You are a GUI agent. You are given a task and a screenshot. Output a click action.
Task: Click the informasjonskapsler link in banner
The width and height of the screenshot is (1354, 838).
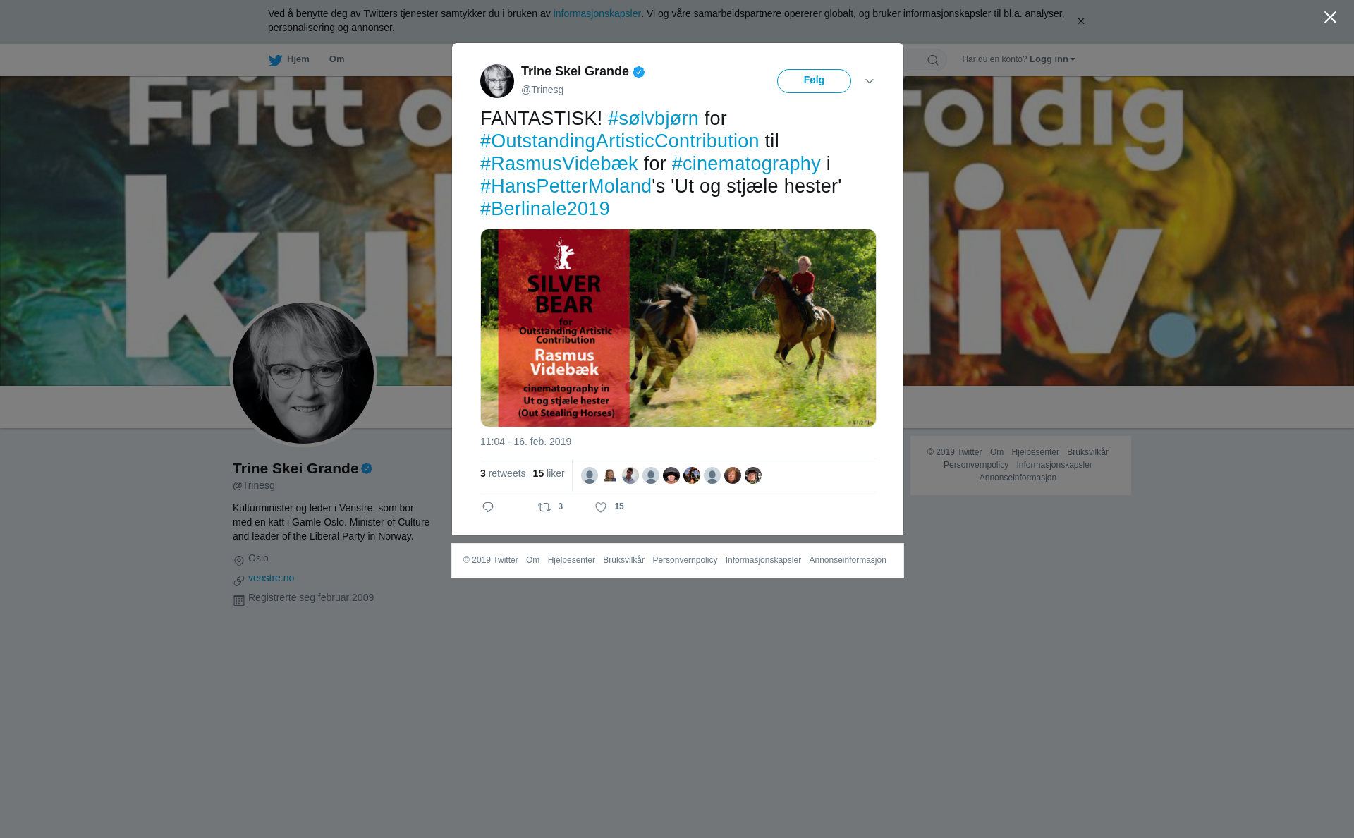[597, 13]
